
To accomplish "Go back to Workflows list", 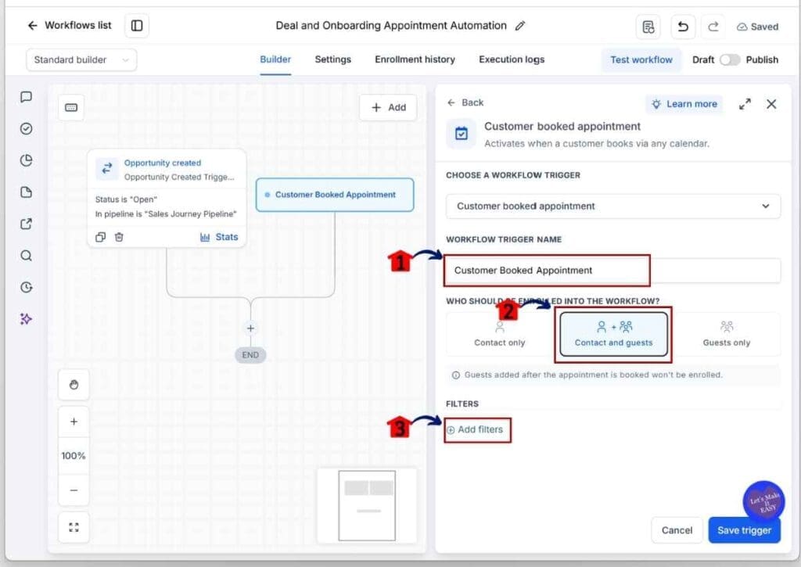I will point(69,26).
